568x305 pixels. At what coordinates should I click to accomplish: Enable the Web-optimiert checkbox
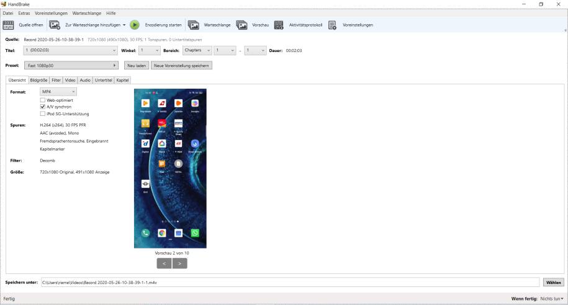click(43, 100)
